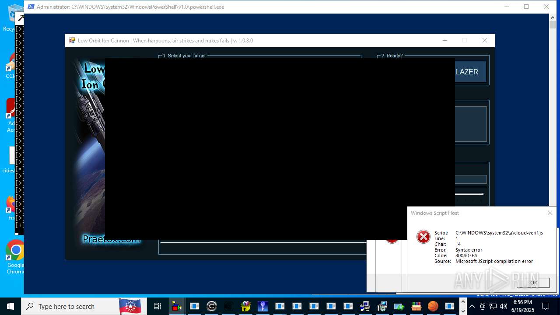Open the clock showing 6:56 PM

[523, 306]
